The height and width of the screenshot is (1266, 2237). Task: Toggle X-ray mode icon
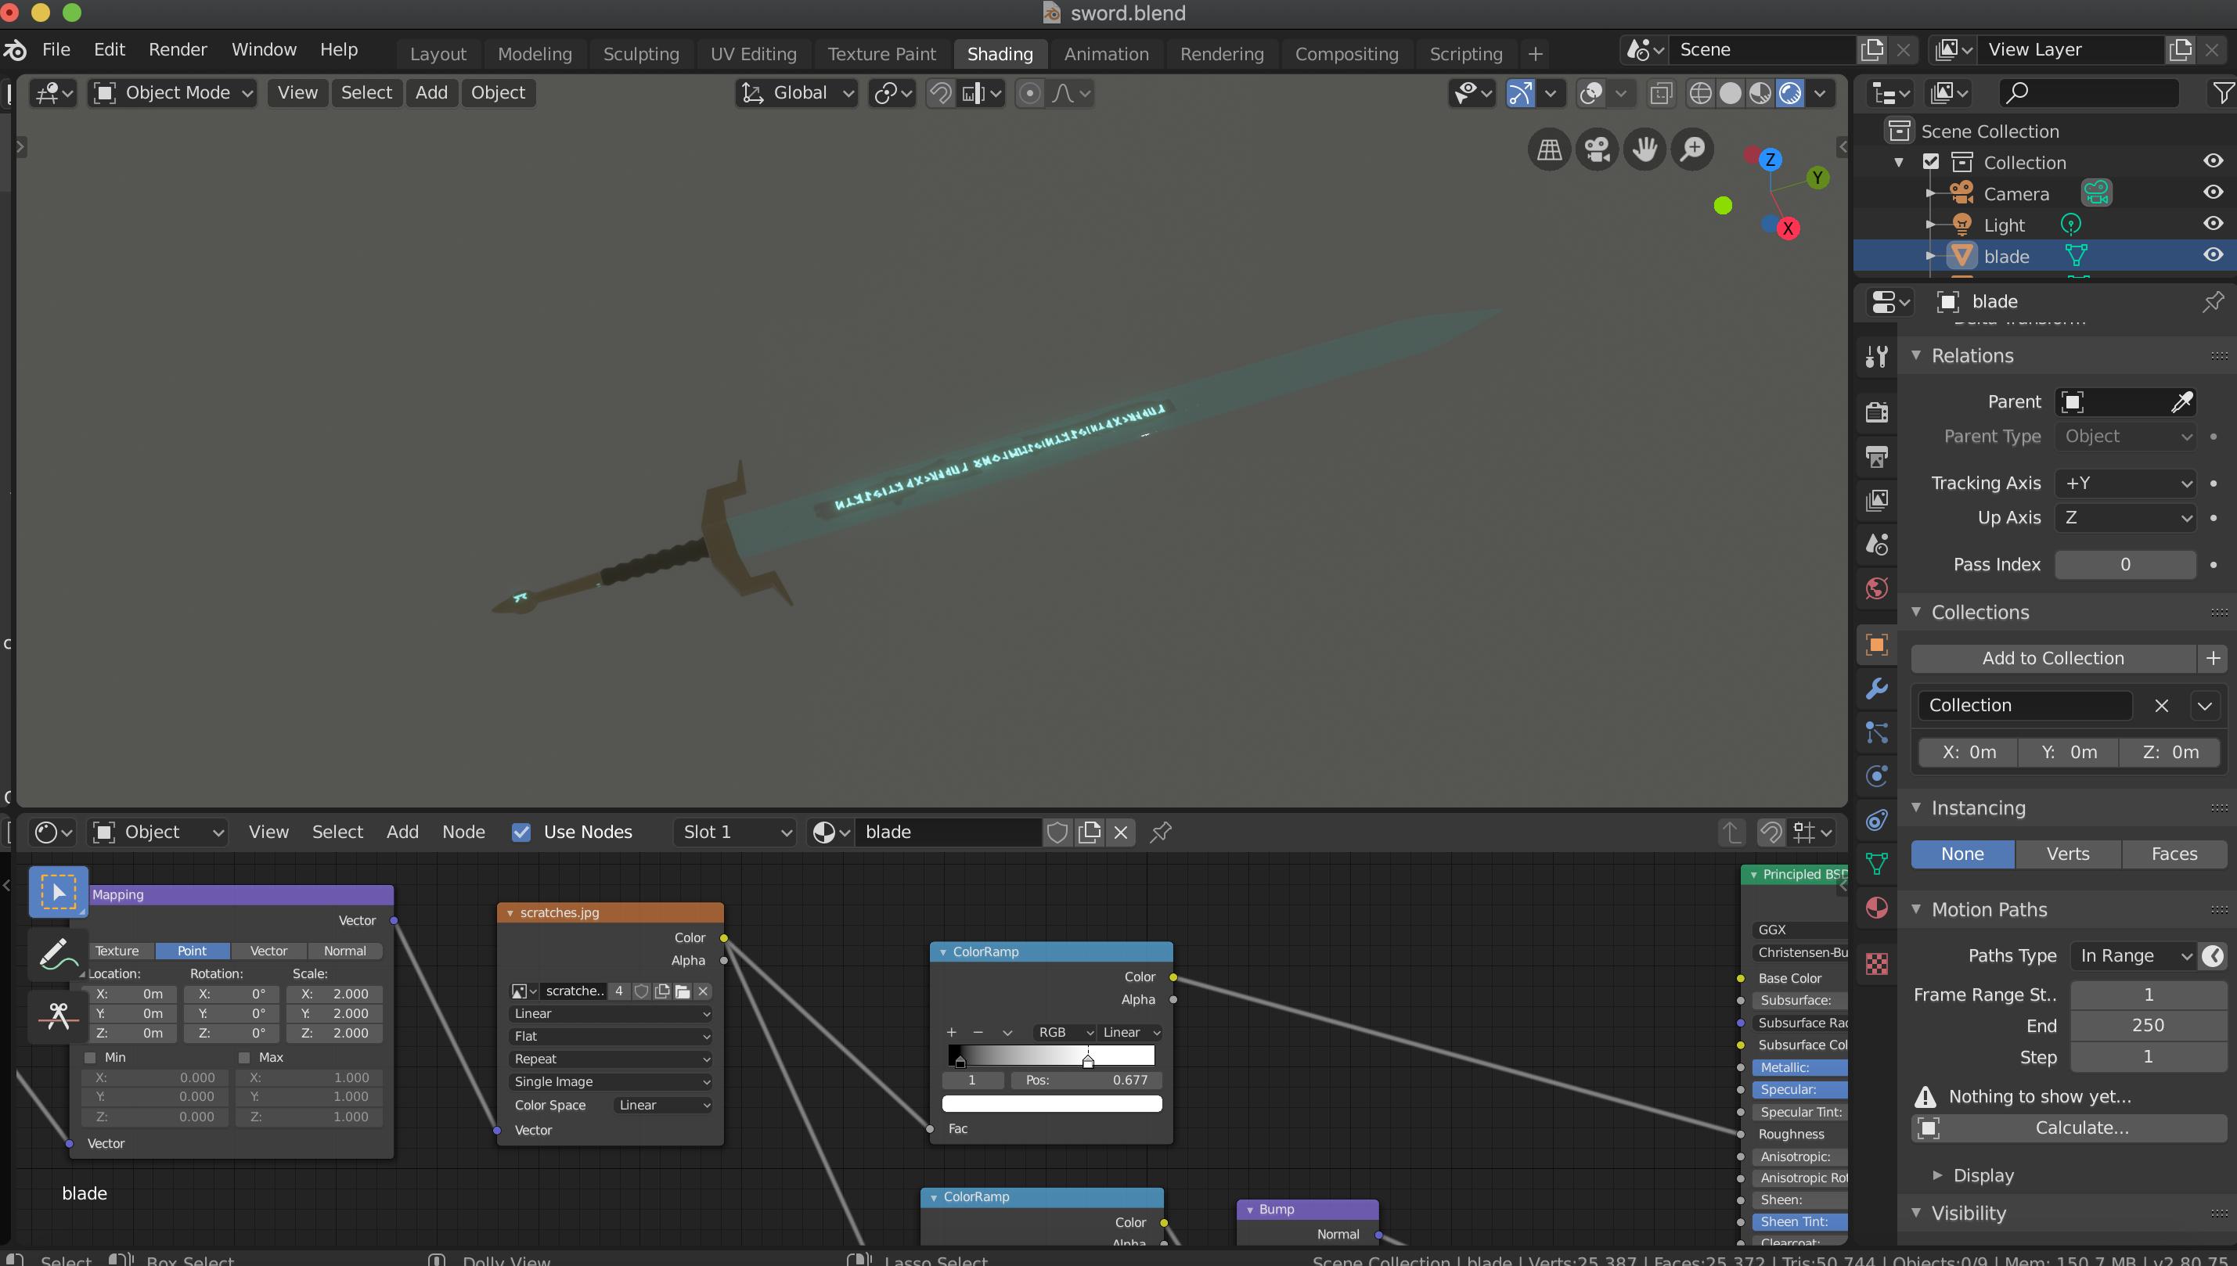click(x=1660, y=93)
